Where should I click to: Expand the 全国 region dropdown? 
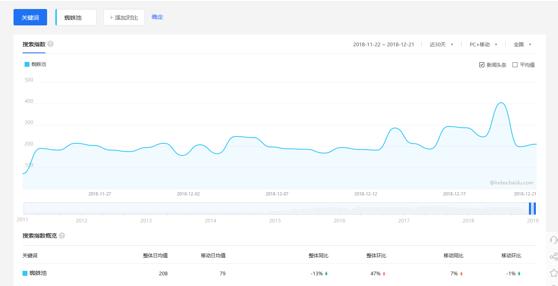[522, 45]
